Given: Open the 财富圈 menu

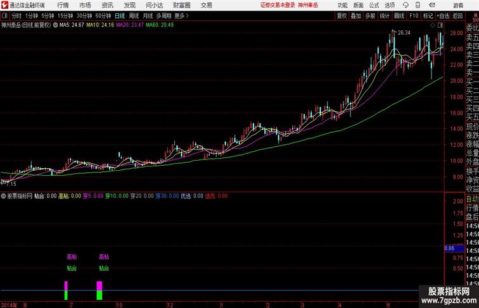Looking at the screenshot, I should (181, 5).
